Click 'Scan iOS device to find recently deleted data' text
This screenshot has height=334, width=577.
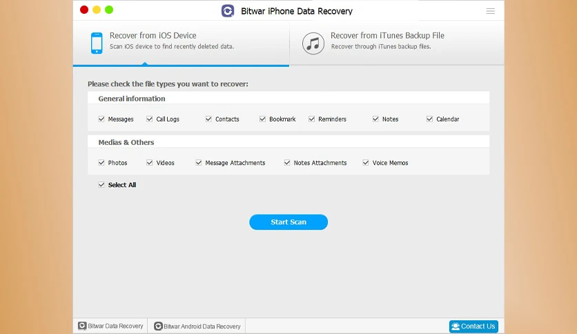[172, 46]
